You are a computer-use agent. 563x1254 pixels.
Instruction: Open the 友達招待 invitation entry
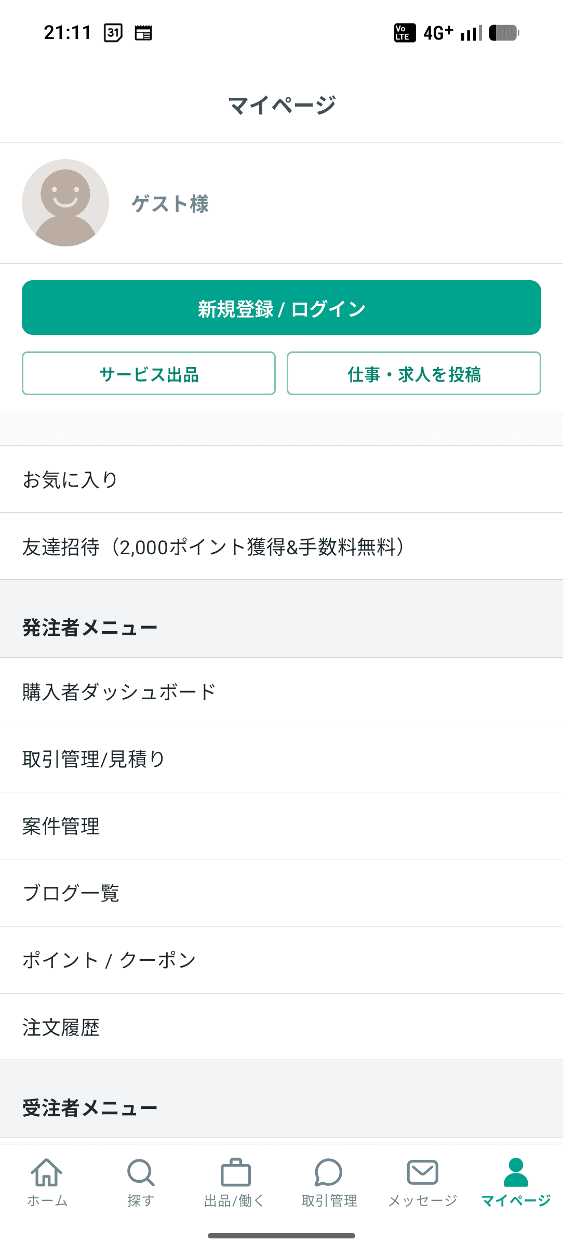pos(213,546)
